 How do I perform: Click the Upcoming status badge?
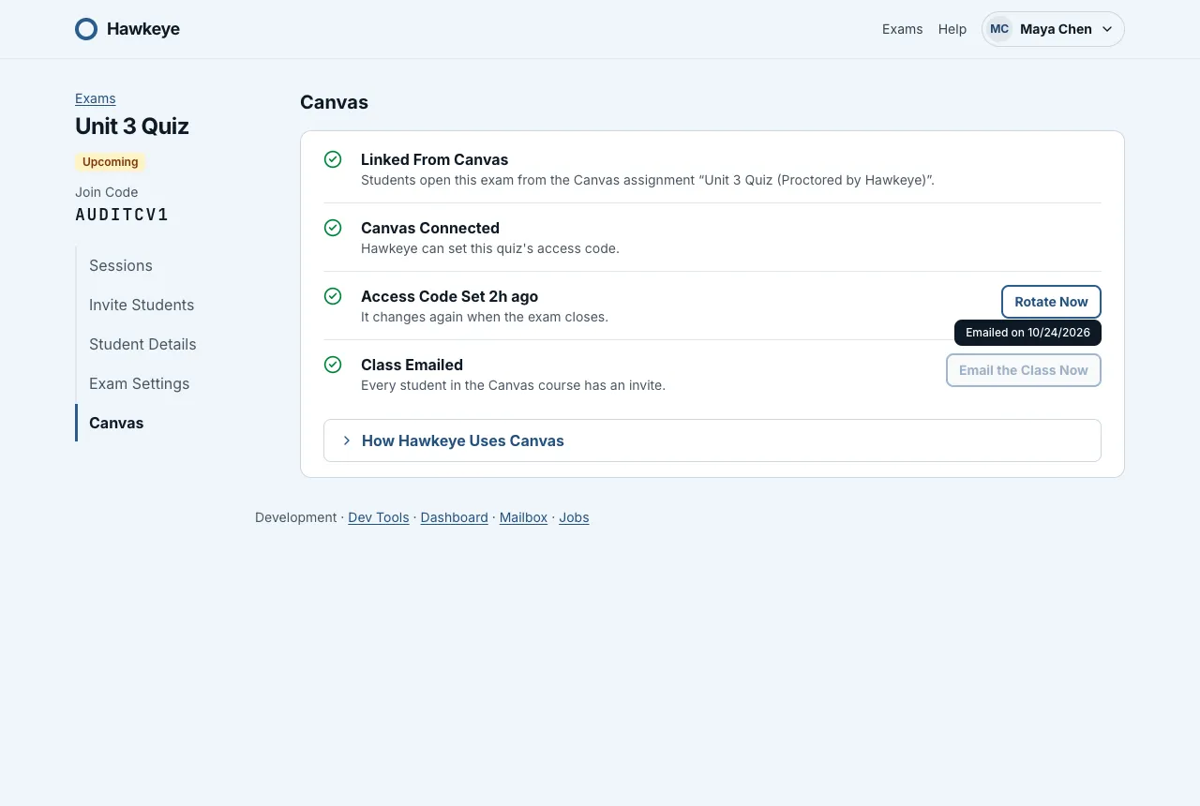pos(111,162)
